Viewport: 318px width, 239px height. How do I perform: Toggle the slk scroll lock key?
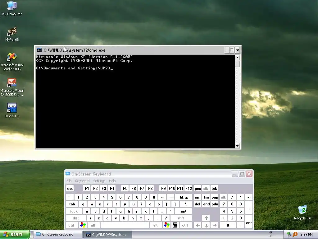point(206,188)
